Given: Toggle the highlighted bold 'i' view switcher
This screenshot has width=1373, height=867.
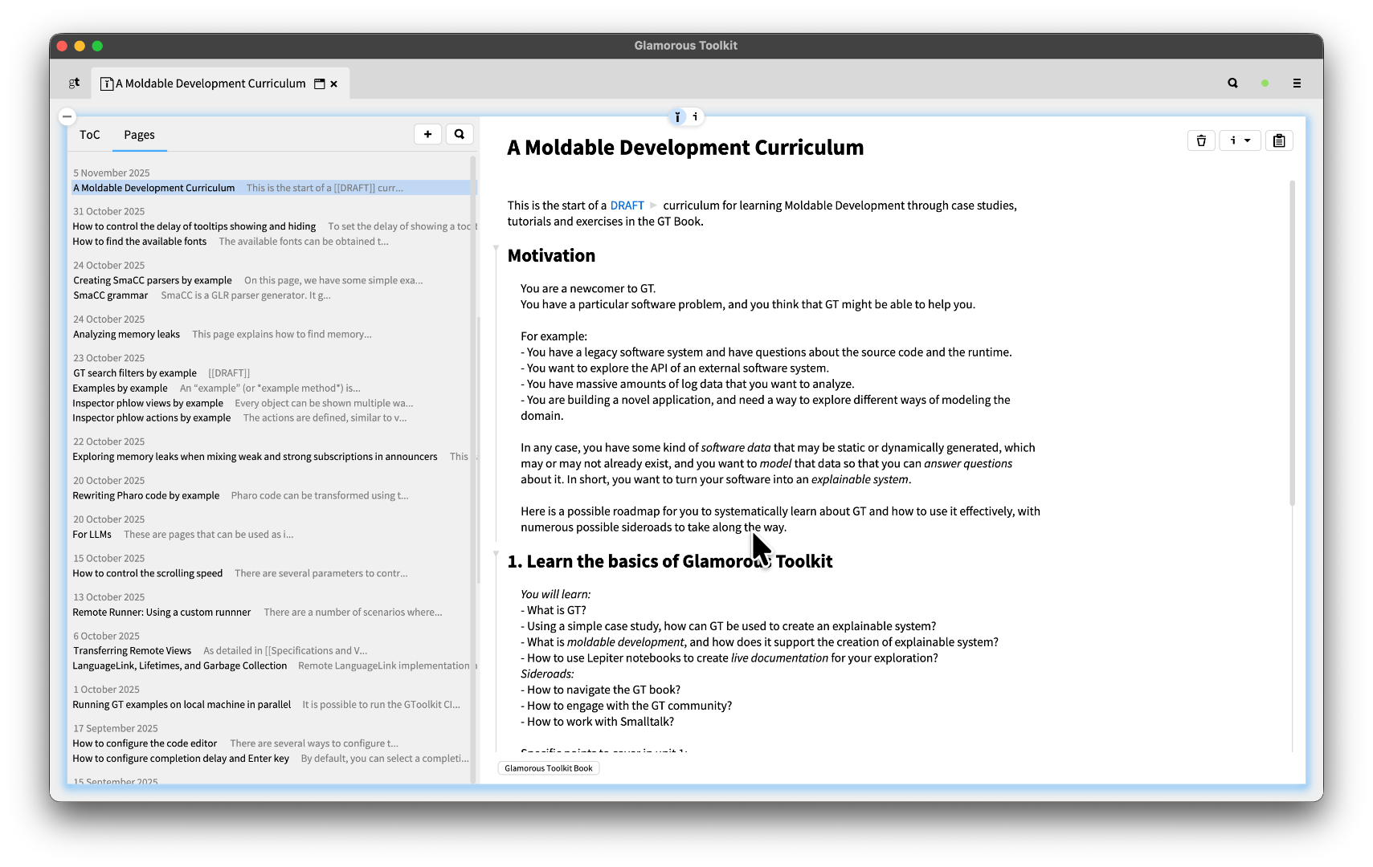Looking at the screenshot, I should 677,117.
